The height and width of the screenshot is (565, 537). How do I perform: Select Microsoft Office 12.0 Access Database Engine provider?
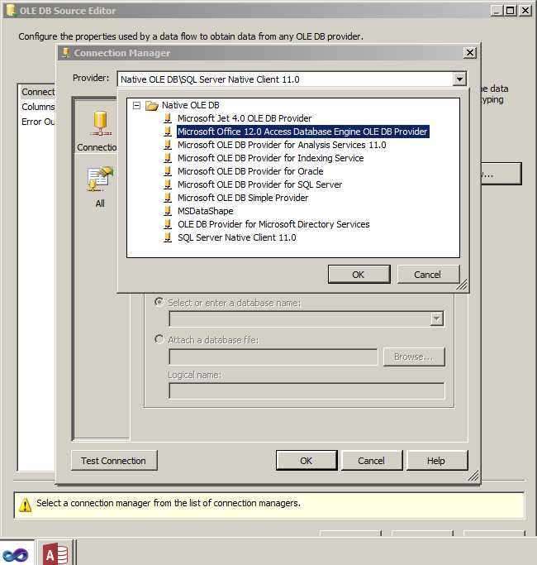[x=302, y=132]
